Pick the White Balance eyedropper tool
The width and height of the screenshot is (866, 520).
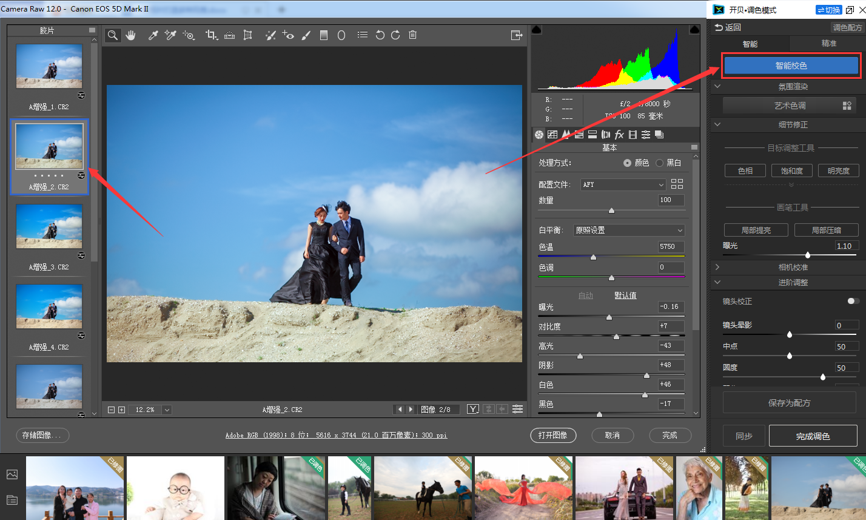[x=153, y=35]
